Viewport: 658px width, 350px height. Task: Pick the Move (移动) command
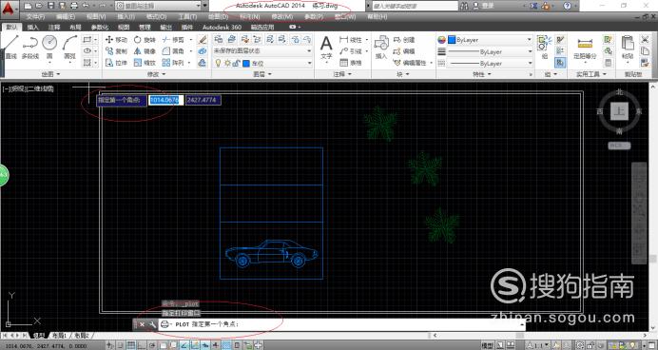click(x=116, y=39)
